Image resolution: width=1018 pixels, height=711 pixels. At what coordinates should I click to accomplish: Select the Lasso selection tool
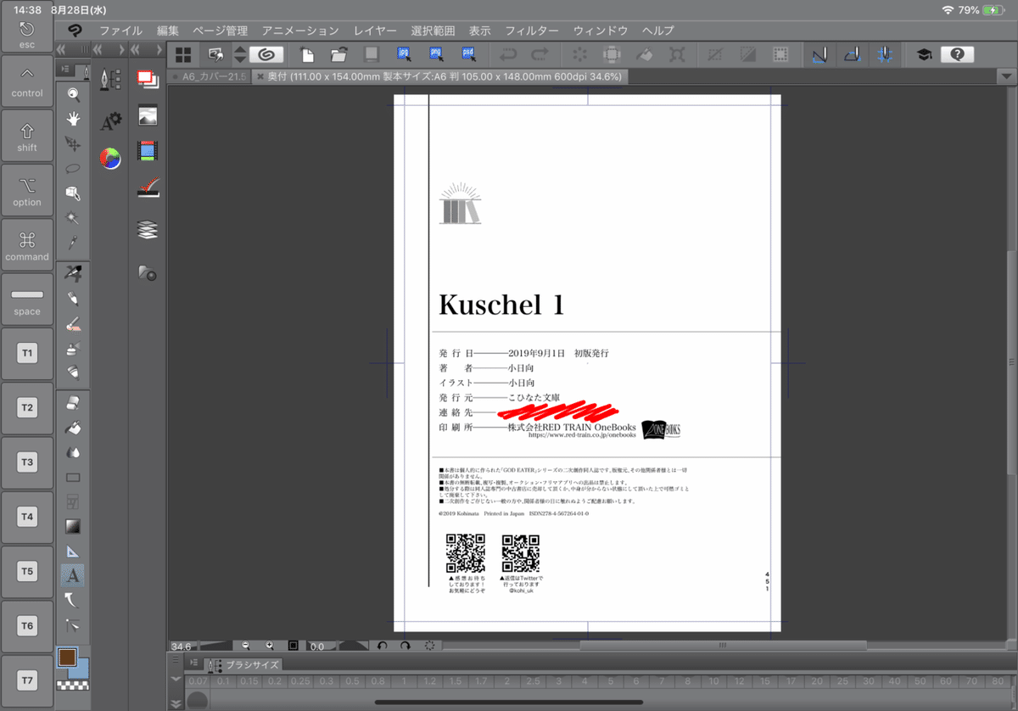click(x=74, y=168)
